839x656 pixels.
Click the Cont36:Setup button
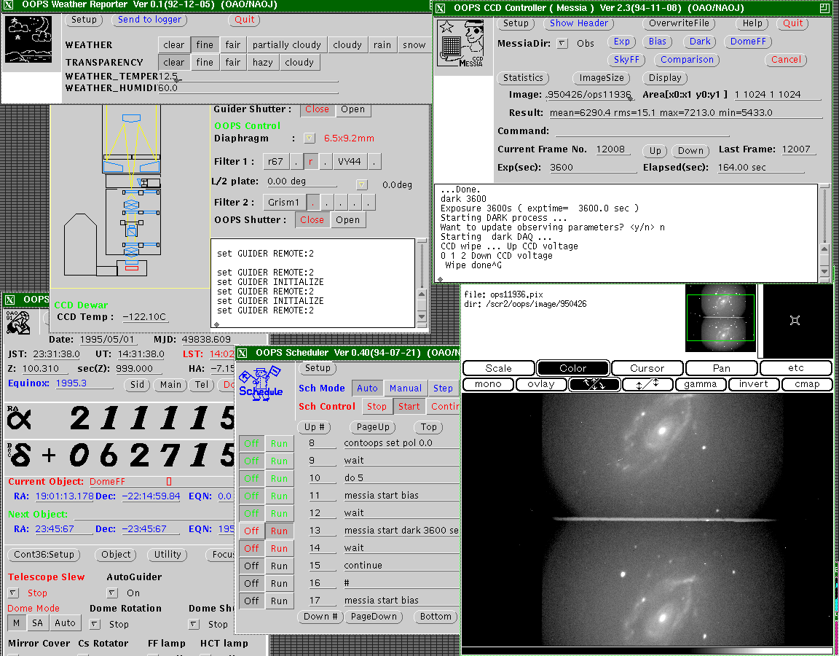click(44, 555)
